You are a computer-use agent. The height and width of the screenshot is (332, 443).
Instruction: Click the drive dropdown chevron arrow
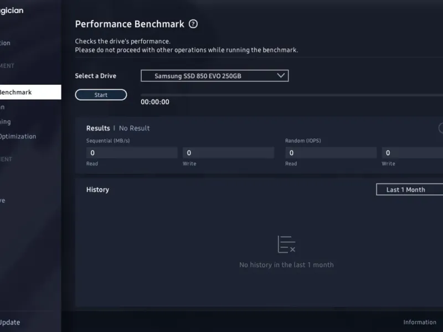[x=281, y=75]
